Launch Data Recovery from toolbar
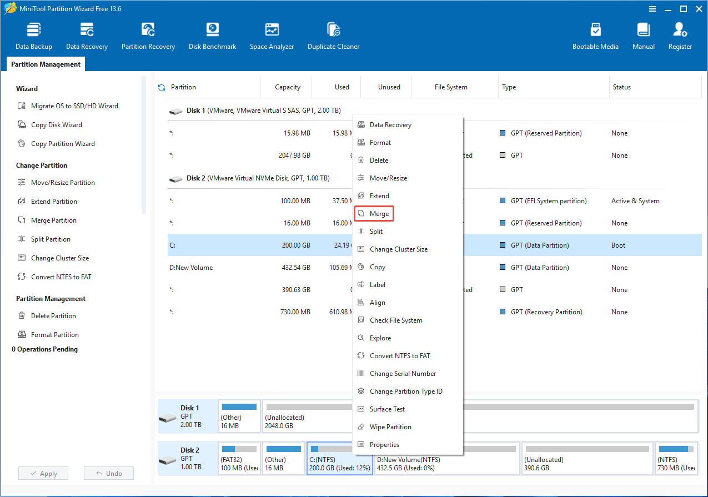708x497 pixels. 87,36
